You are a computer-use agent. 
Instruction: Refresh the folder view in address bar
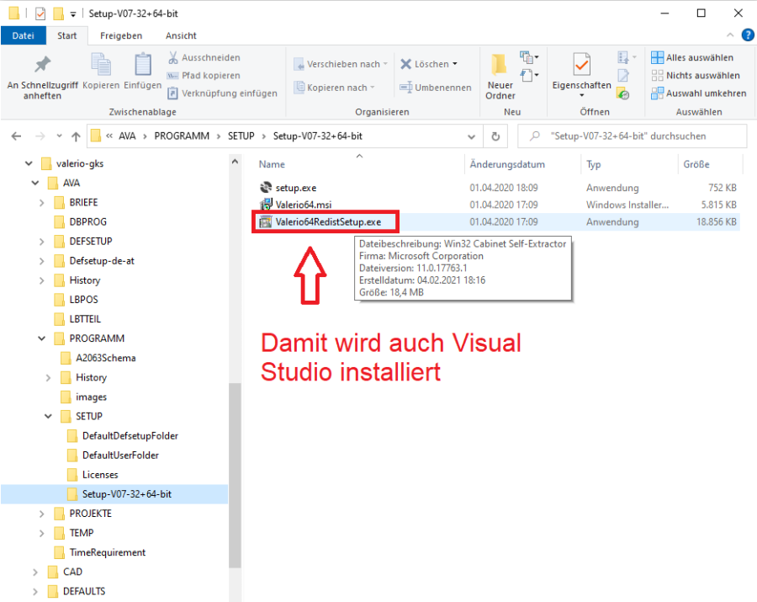tap(495, 136)
